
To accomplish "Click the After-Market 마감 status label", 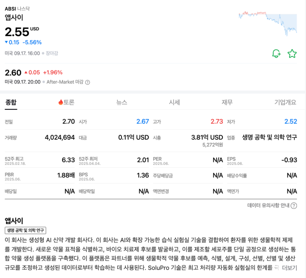I will (65, 82).
